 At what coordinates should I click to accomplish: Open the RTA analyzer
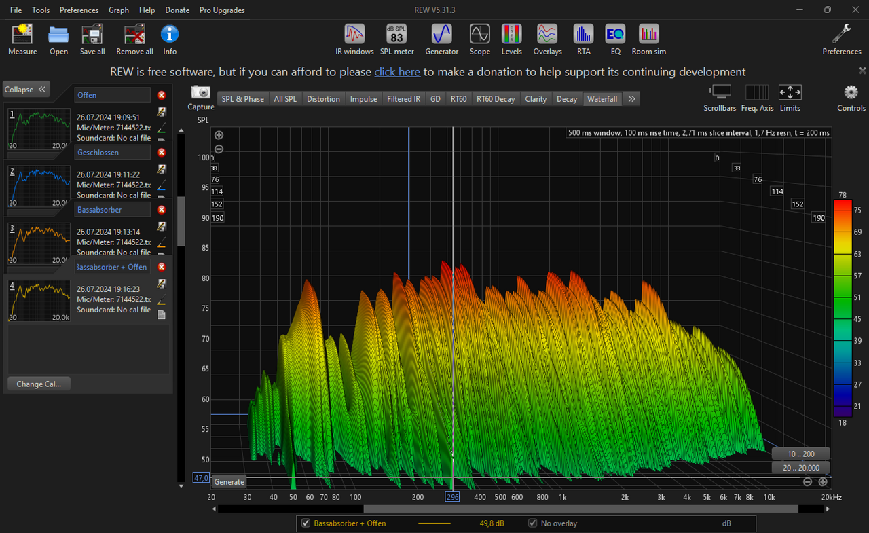pyautogui.click(x=583, y=34)
